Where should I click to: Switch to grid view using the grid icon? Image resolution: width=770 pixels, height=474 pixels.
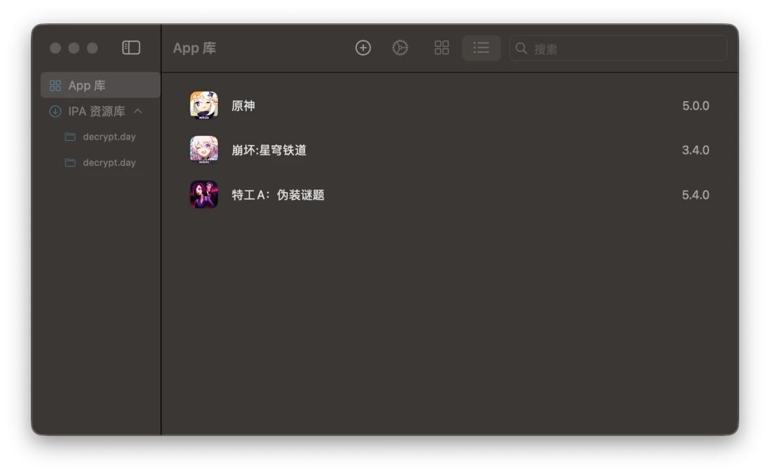[441, 48]
